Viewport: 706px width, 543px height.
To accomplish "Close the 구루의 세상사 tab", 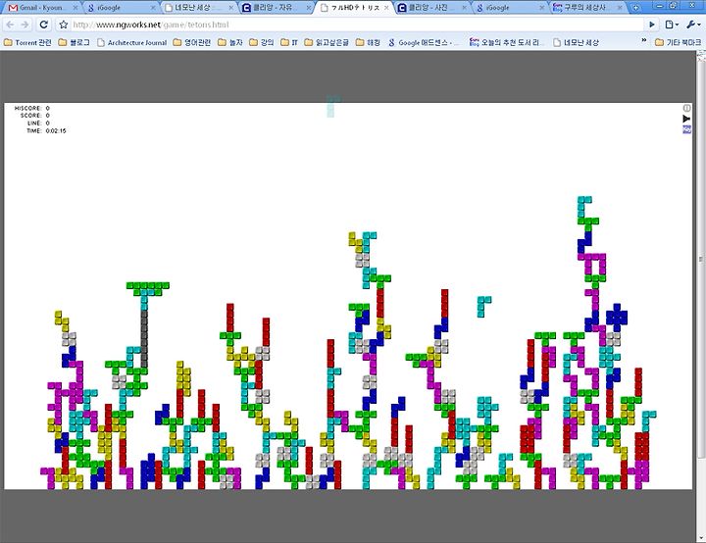I will (x=620, y=8).
